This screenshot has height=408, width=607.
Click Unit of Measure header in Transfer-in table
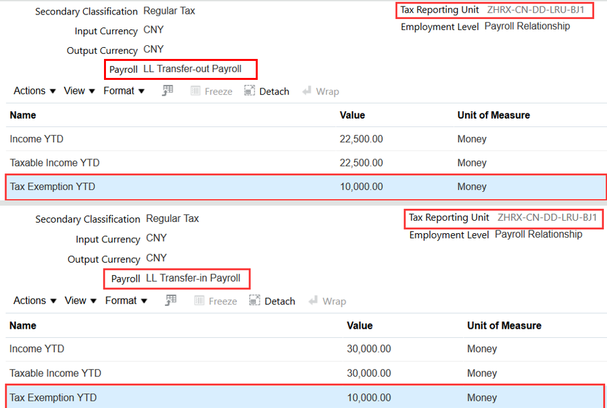coord(504,325)
